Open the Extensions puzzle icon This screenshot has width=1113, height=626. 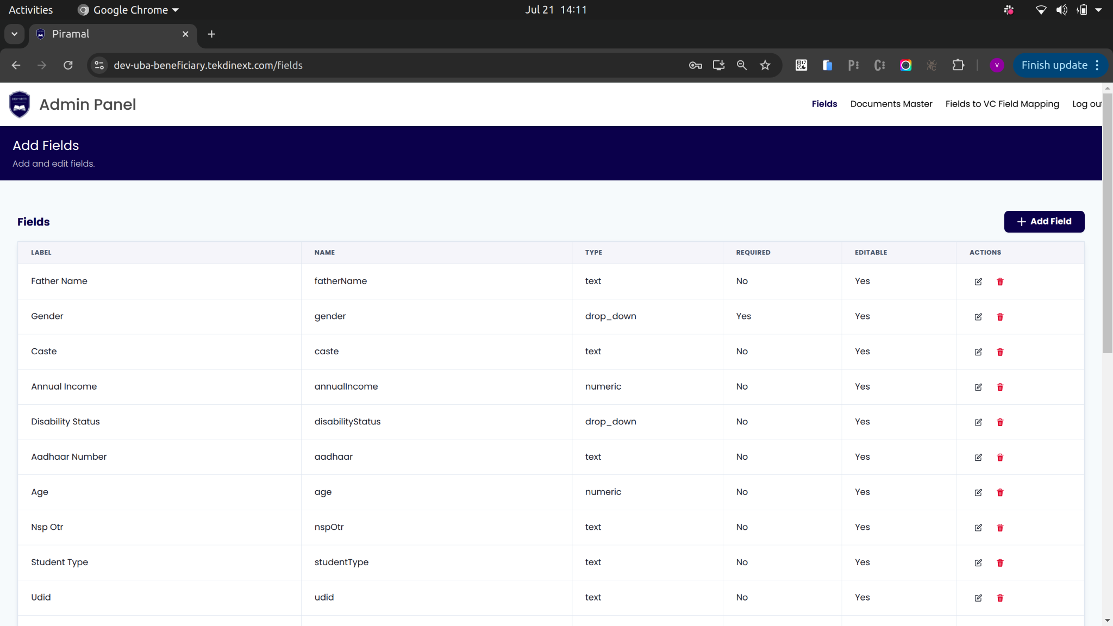[958, 65]
